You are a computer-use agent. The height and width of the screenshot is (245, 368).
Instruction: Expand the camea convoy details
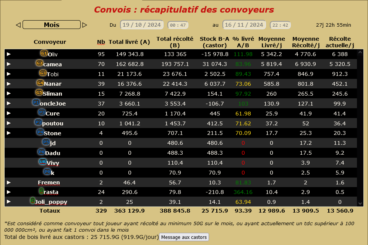coord(9,64)
